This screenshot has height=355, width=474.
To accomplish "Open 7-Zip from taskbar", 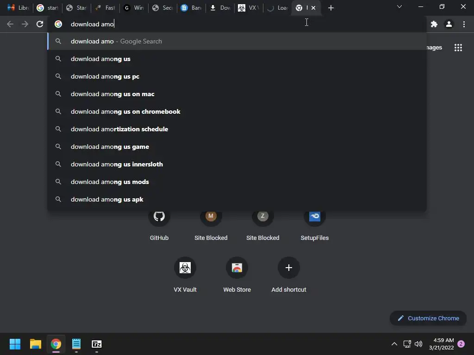I will pos(97,344).
